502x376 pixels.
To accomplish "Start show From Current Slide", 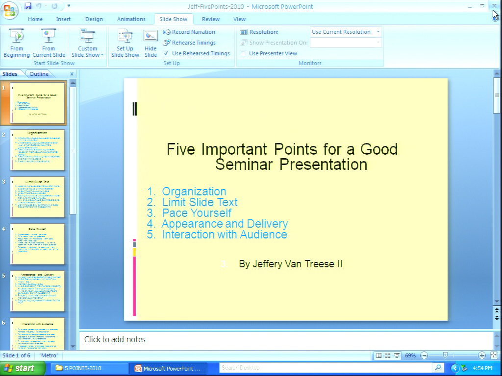I will click(x=49, y=43).
